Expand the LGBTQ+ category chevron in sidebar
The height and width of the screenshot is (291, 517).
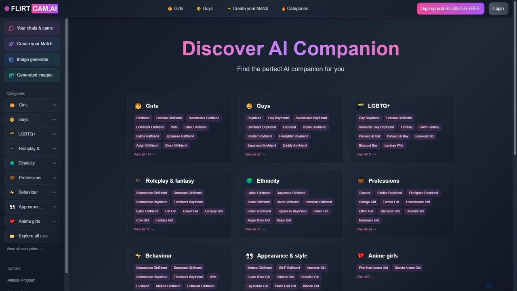click(x=54, y=134)
